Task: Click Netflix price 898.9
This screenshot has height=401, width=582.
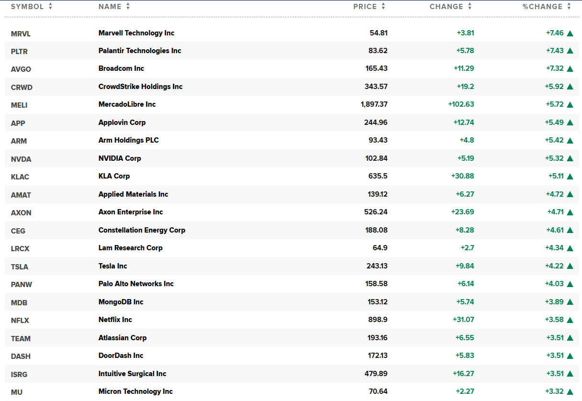Action: coord(377,320)
